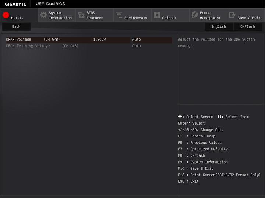Viewport: 265px width, 198px height.
Task: Click the Save & Exit arrow icon
Action: [x=232, y=15]
